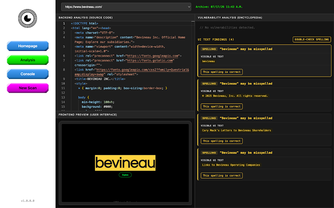Click the source code vertical scrollbar

(193, 66)
